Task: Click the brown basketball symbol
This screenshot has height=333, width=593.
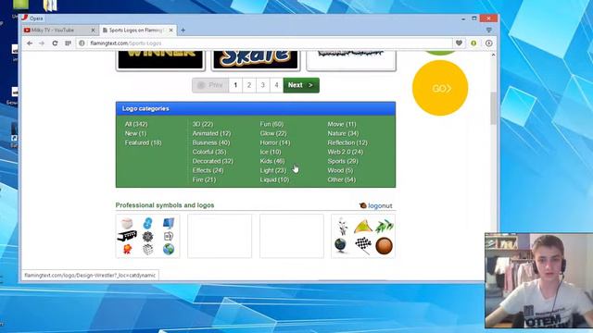Action: click(x=384, y=246)
